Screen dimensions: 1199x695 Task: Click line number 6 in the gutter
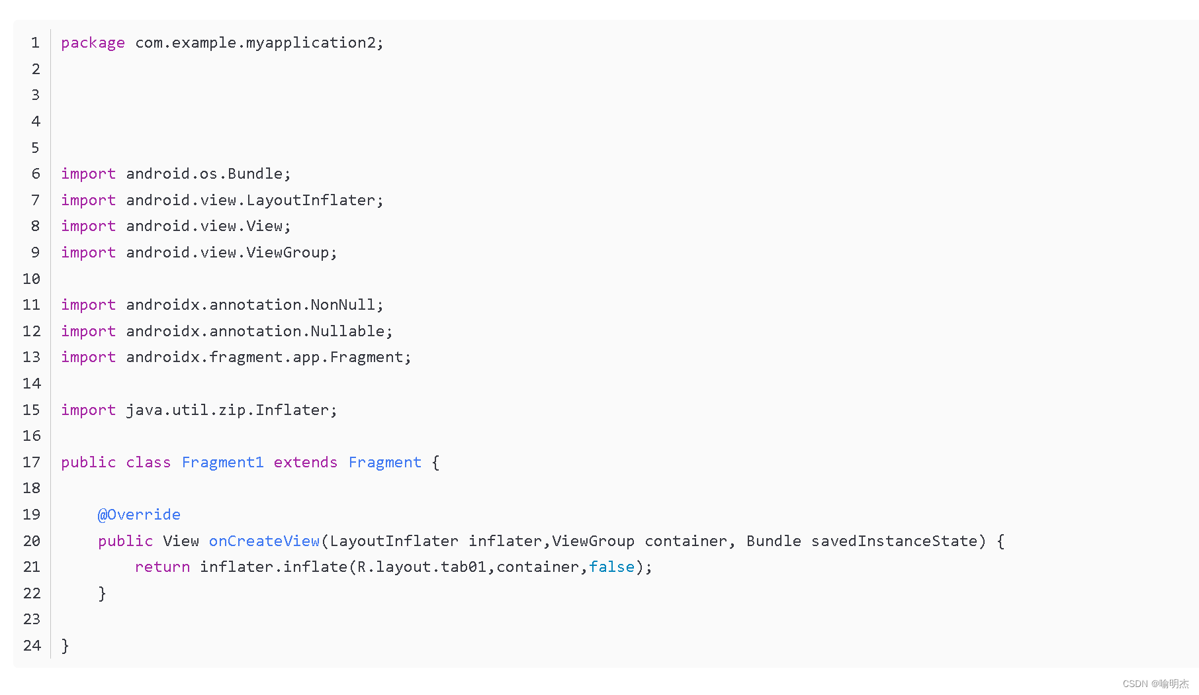point(36,174)
